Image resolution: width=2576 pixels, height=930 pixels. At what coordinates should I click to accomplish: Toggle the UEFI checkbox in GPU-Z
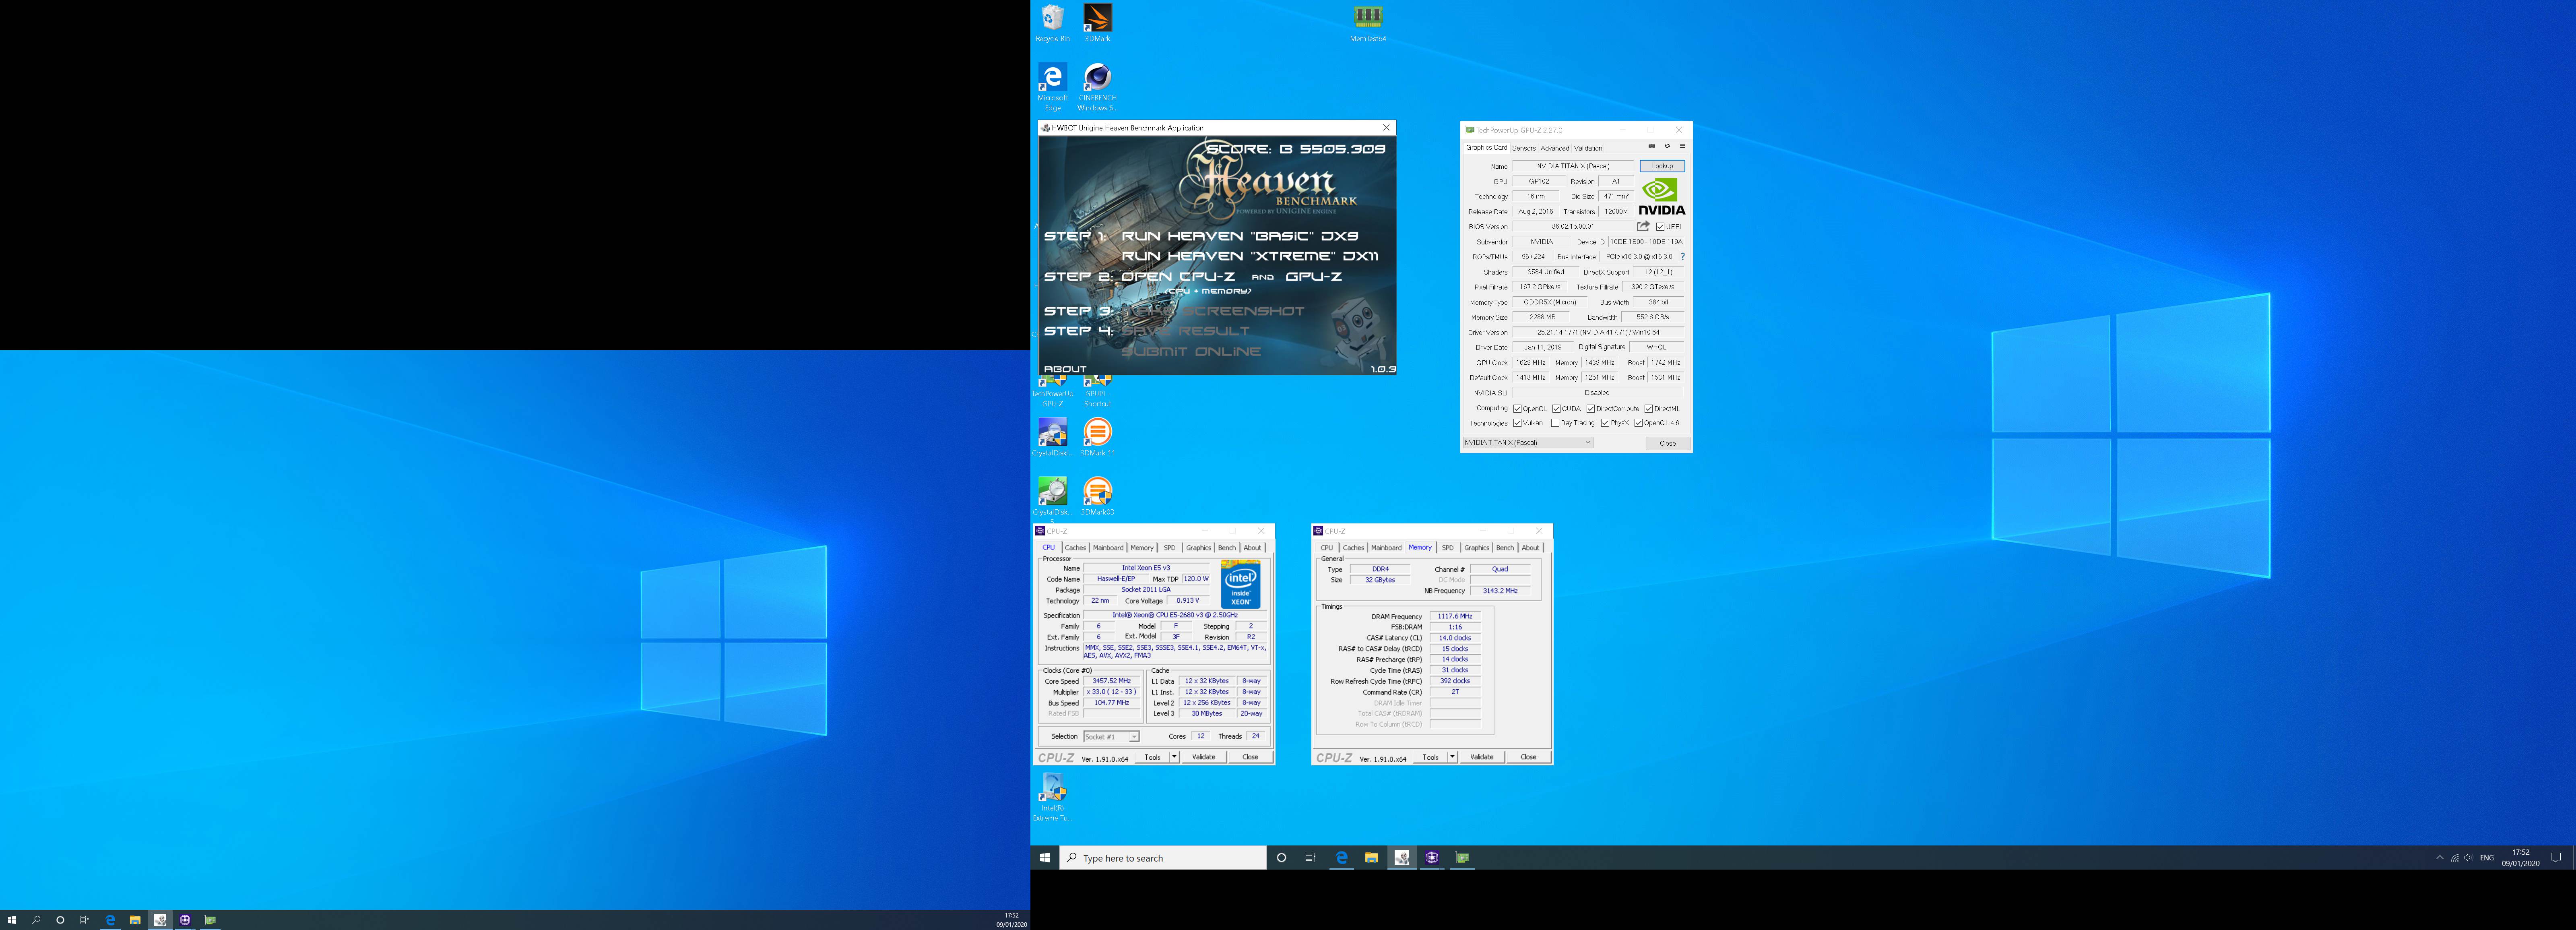point(1660,227)
